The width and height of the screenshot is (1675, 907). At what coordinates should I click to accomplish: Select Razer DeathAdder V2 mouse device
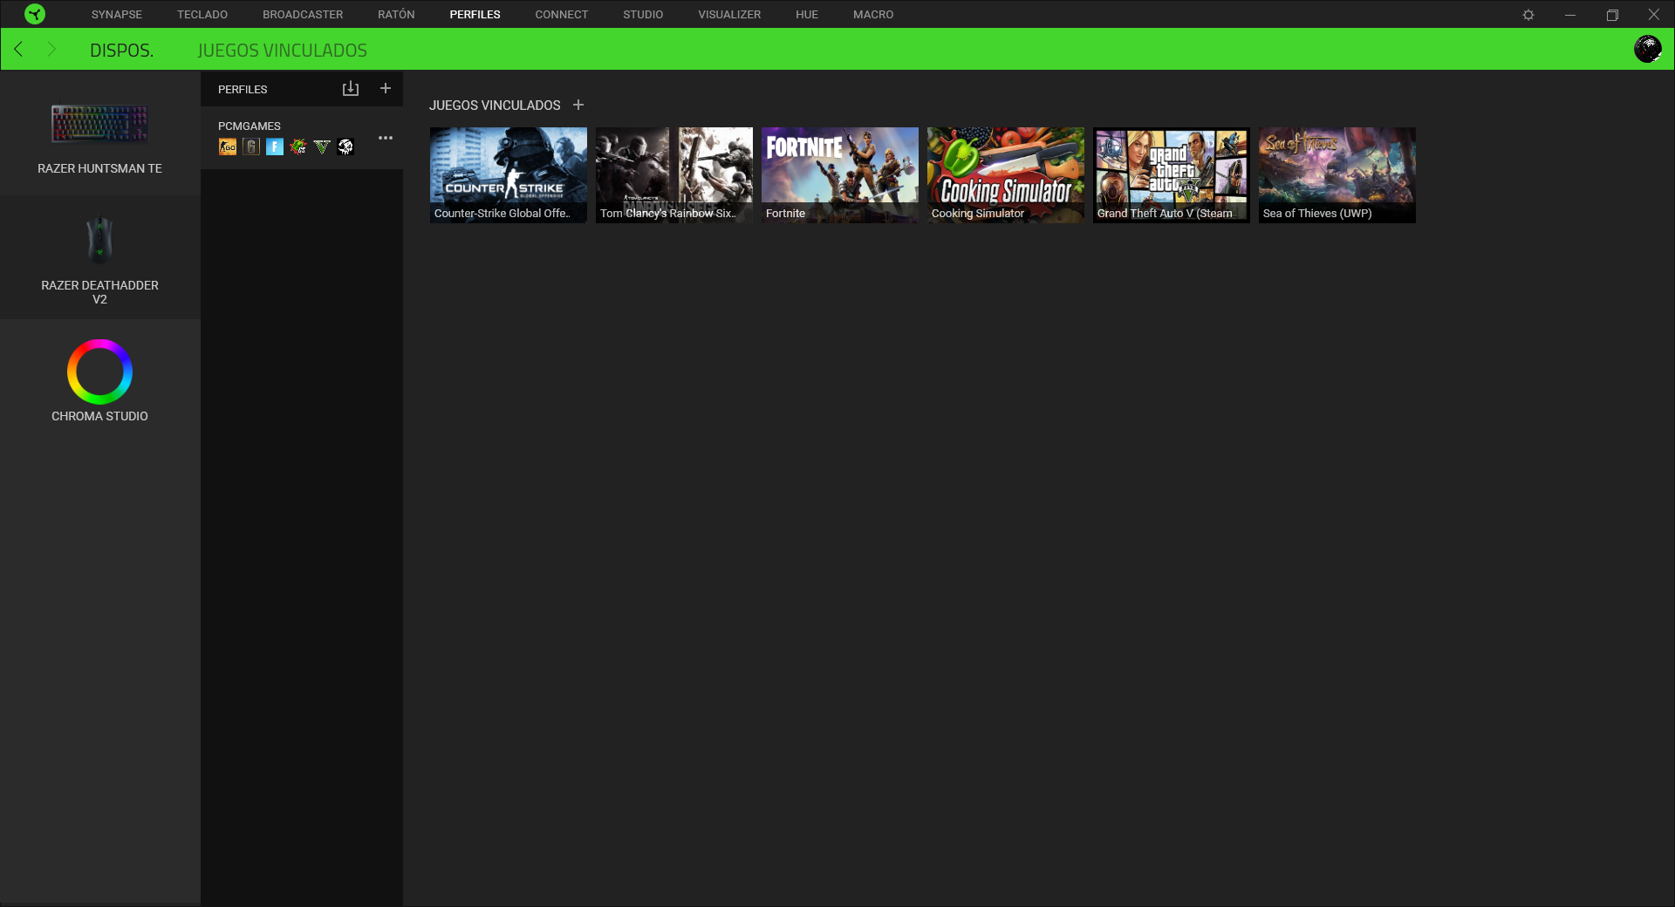(99, 260)
